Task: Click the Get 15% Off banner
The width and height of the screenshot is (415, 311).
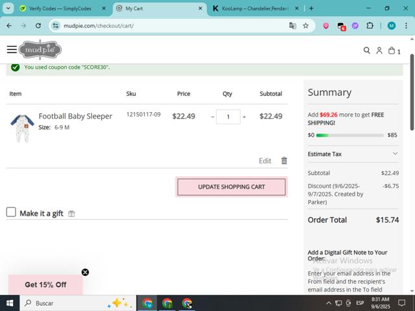Action: [45, 284]
